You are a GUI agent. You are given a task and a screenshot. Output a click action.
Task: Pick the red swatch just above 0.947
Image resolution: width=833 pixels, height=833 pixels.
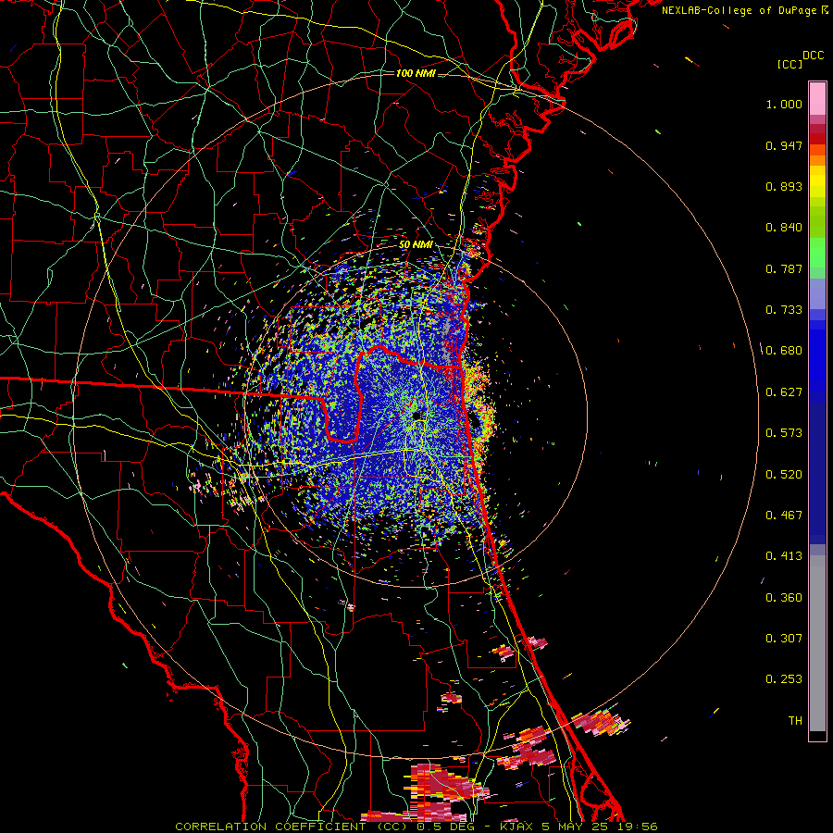(817, 139)
